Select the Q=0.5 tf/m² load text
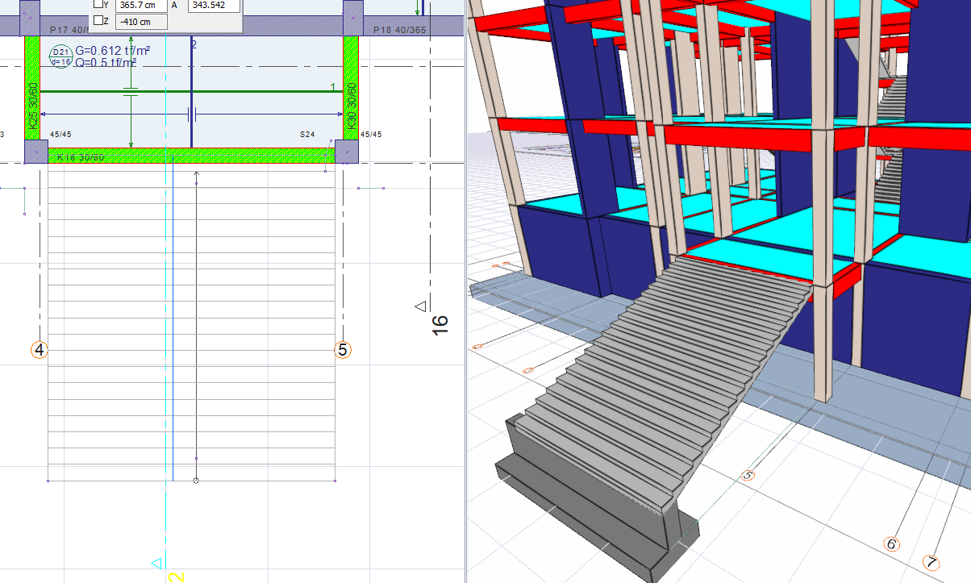 (106, 62)
